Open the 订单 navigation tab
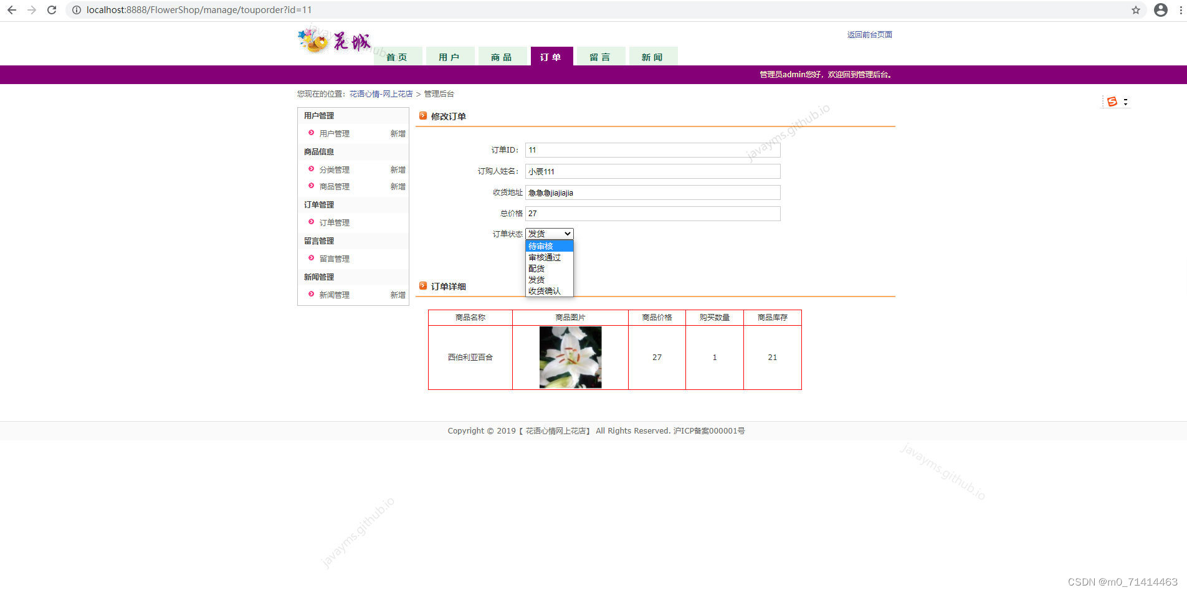 click(x=551, y=57)
